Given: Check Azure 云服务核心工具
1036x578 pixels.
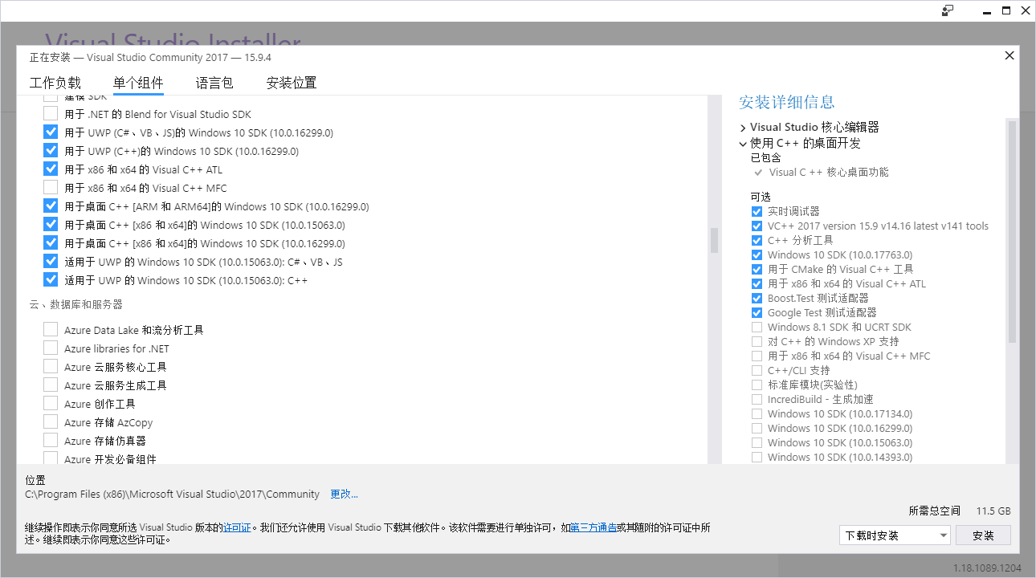Looking at the screenshot, I should point(51,367).
